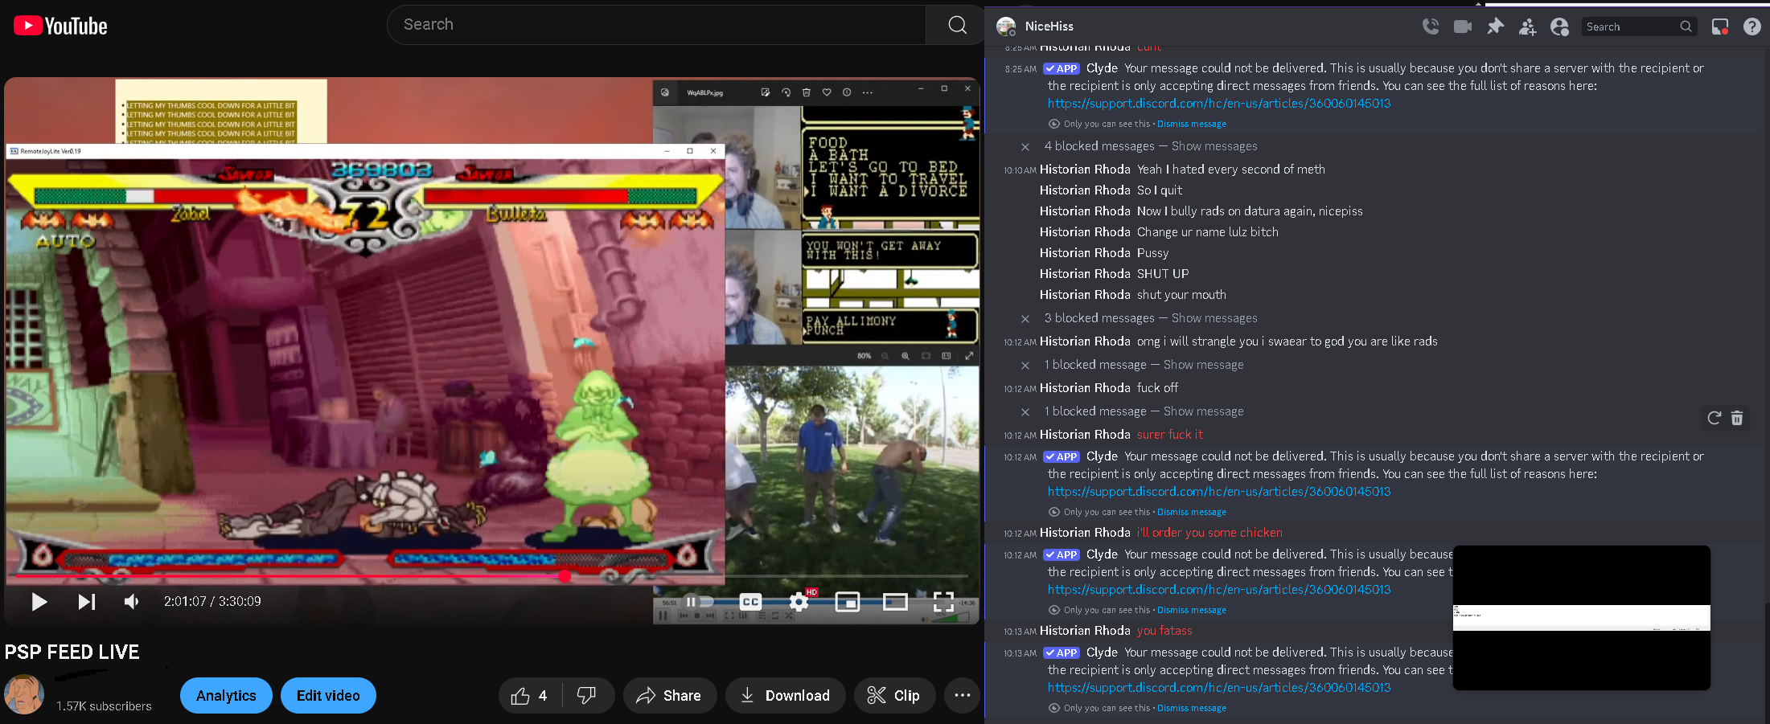
Task: Delete failed 'surer fuck it' message
Action: coord(1737,418)
